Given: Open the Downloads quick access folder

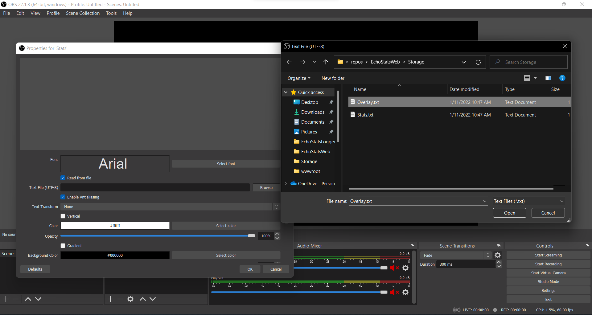Looking at the screenshot, I should pyautogui.click(x=313, y=112).
